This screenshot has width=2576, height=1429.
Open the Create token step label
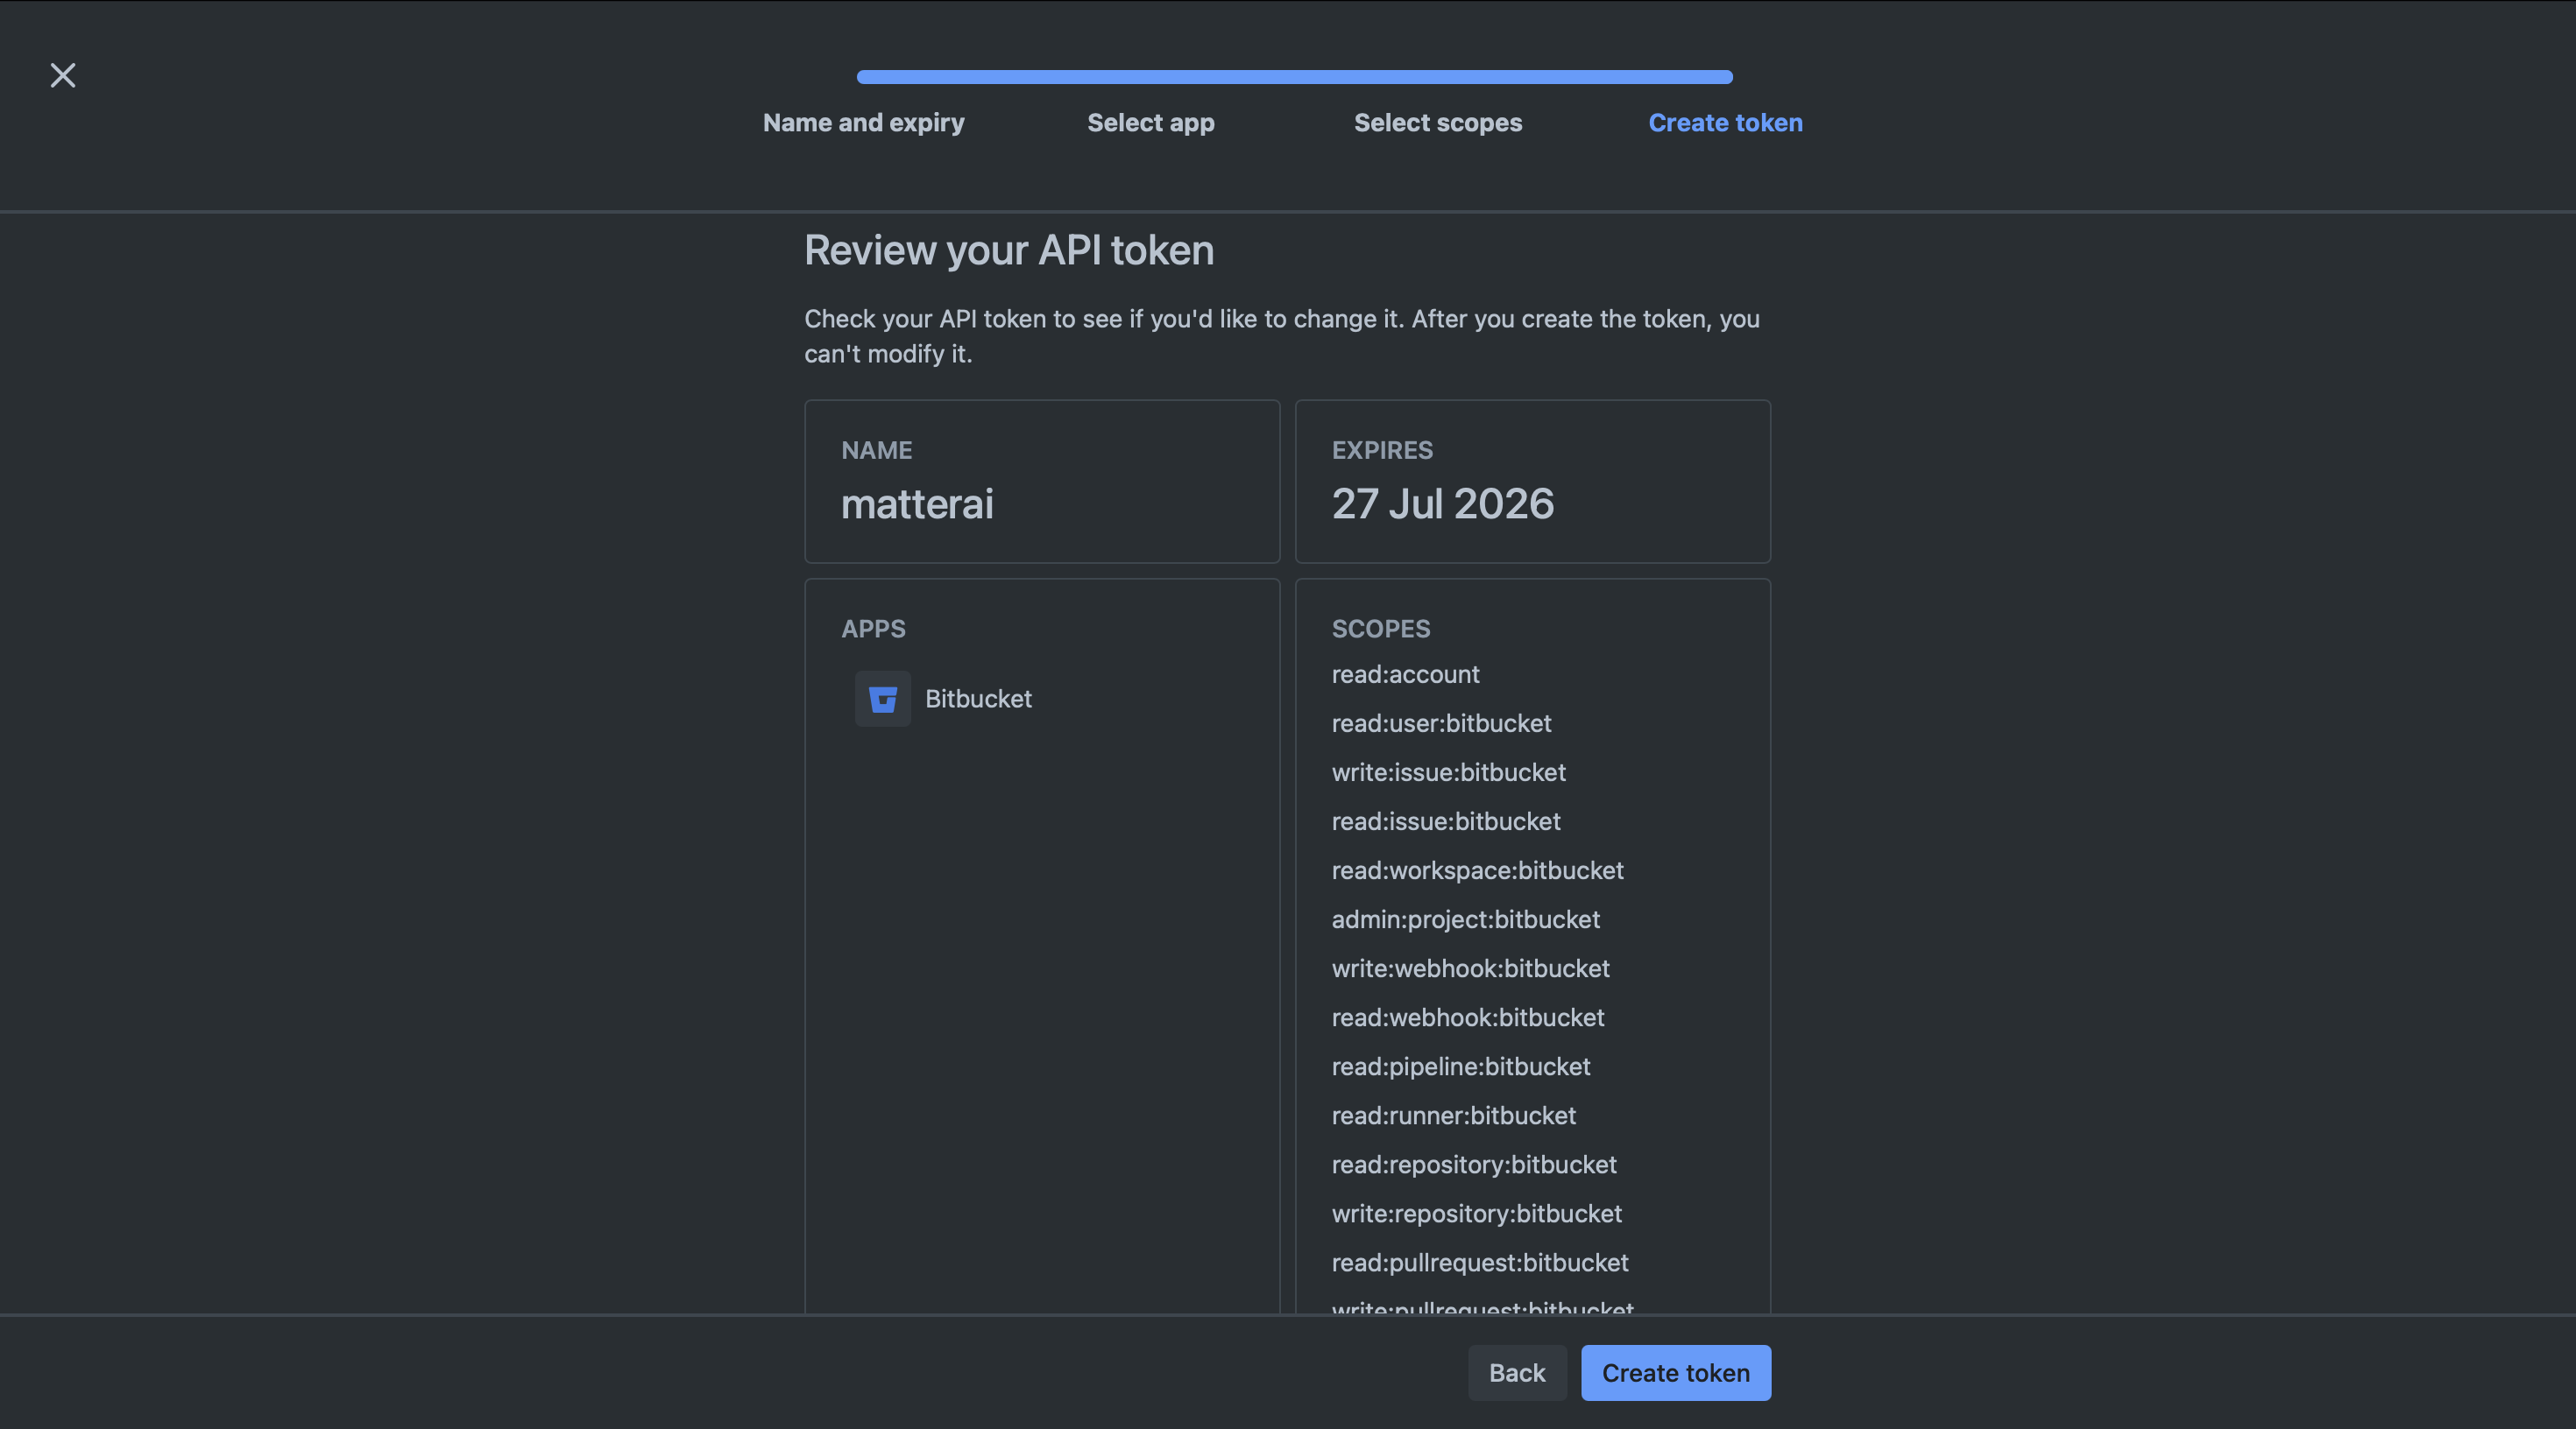point(1725,123)
